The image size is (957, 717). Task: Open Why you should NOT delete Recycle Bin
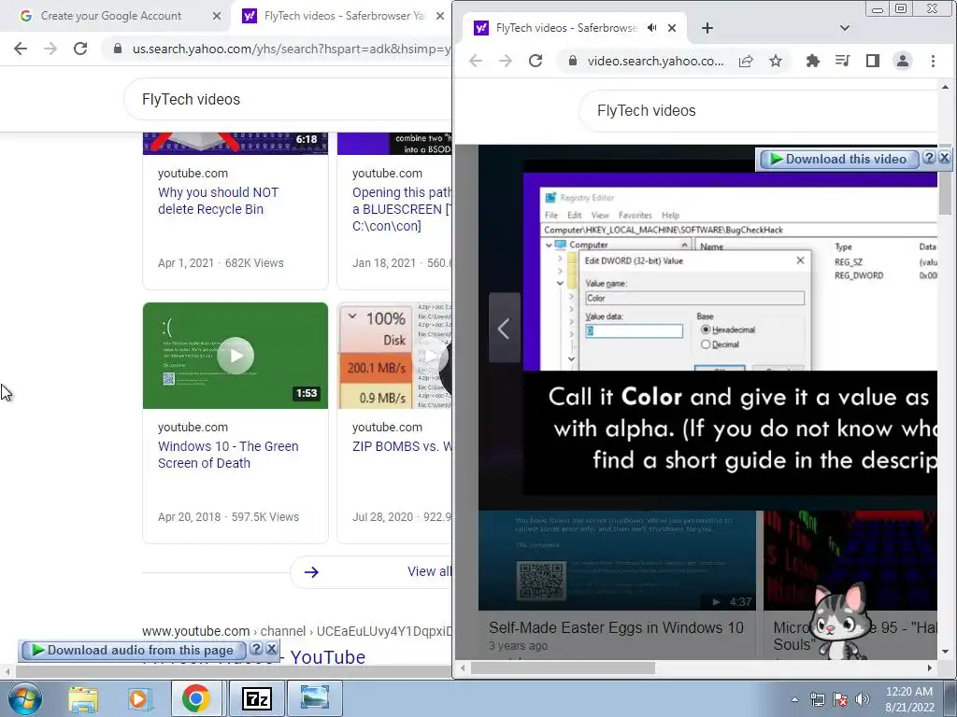pos(218,201)
